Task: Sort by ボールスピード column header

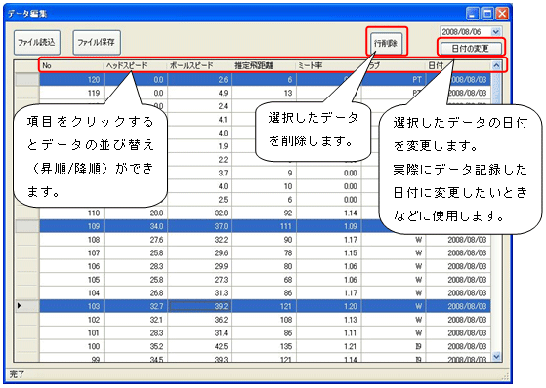Action: (x=200, y=65)
